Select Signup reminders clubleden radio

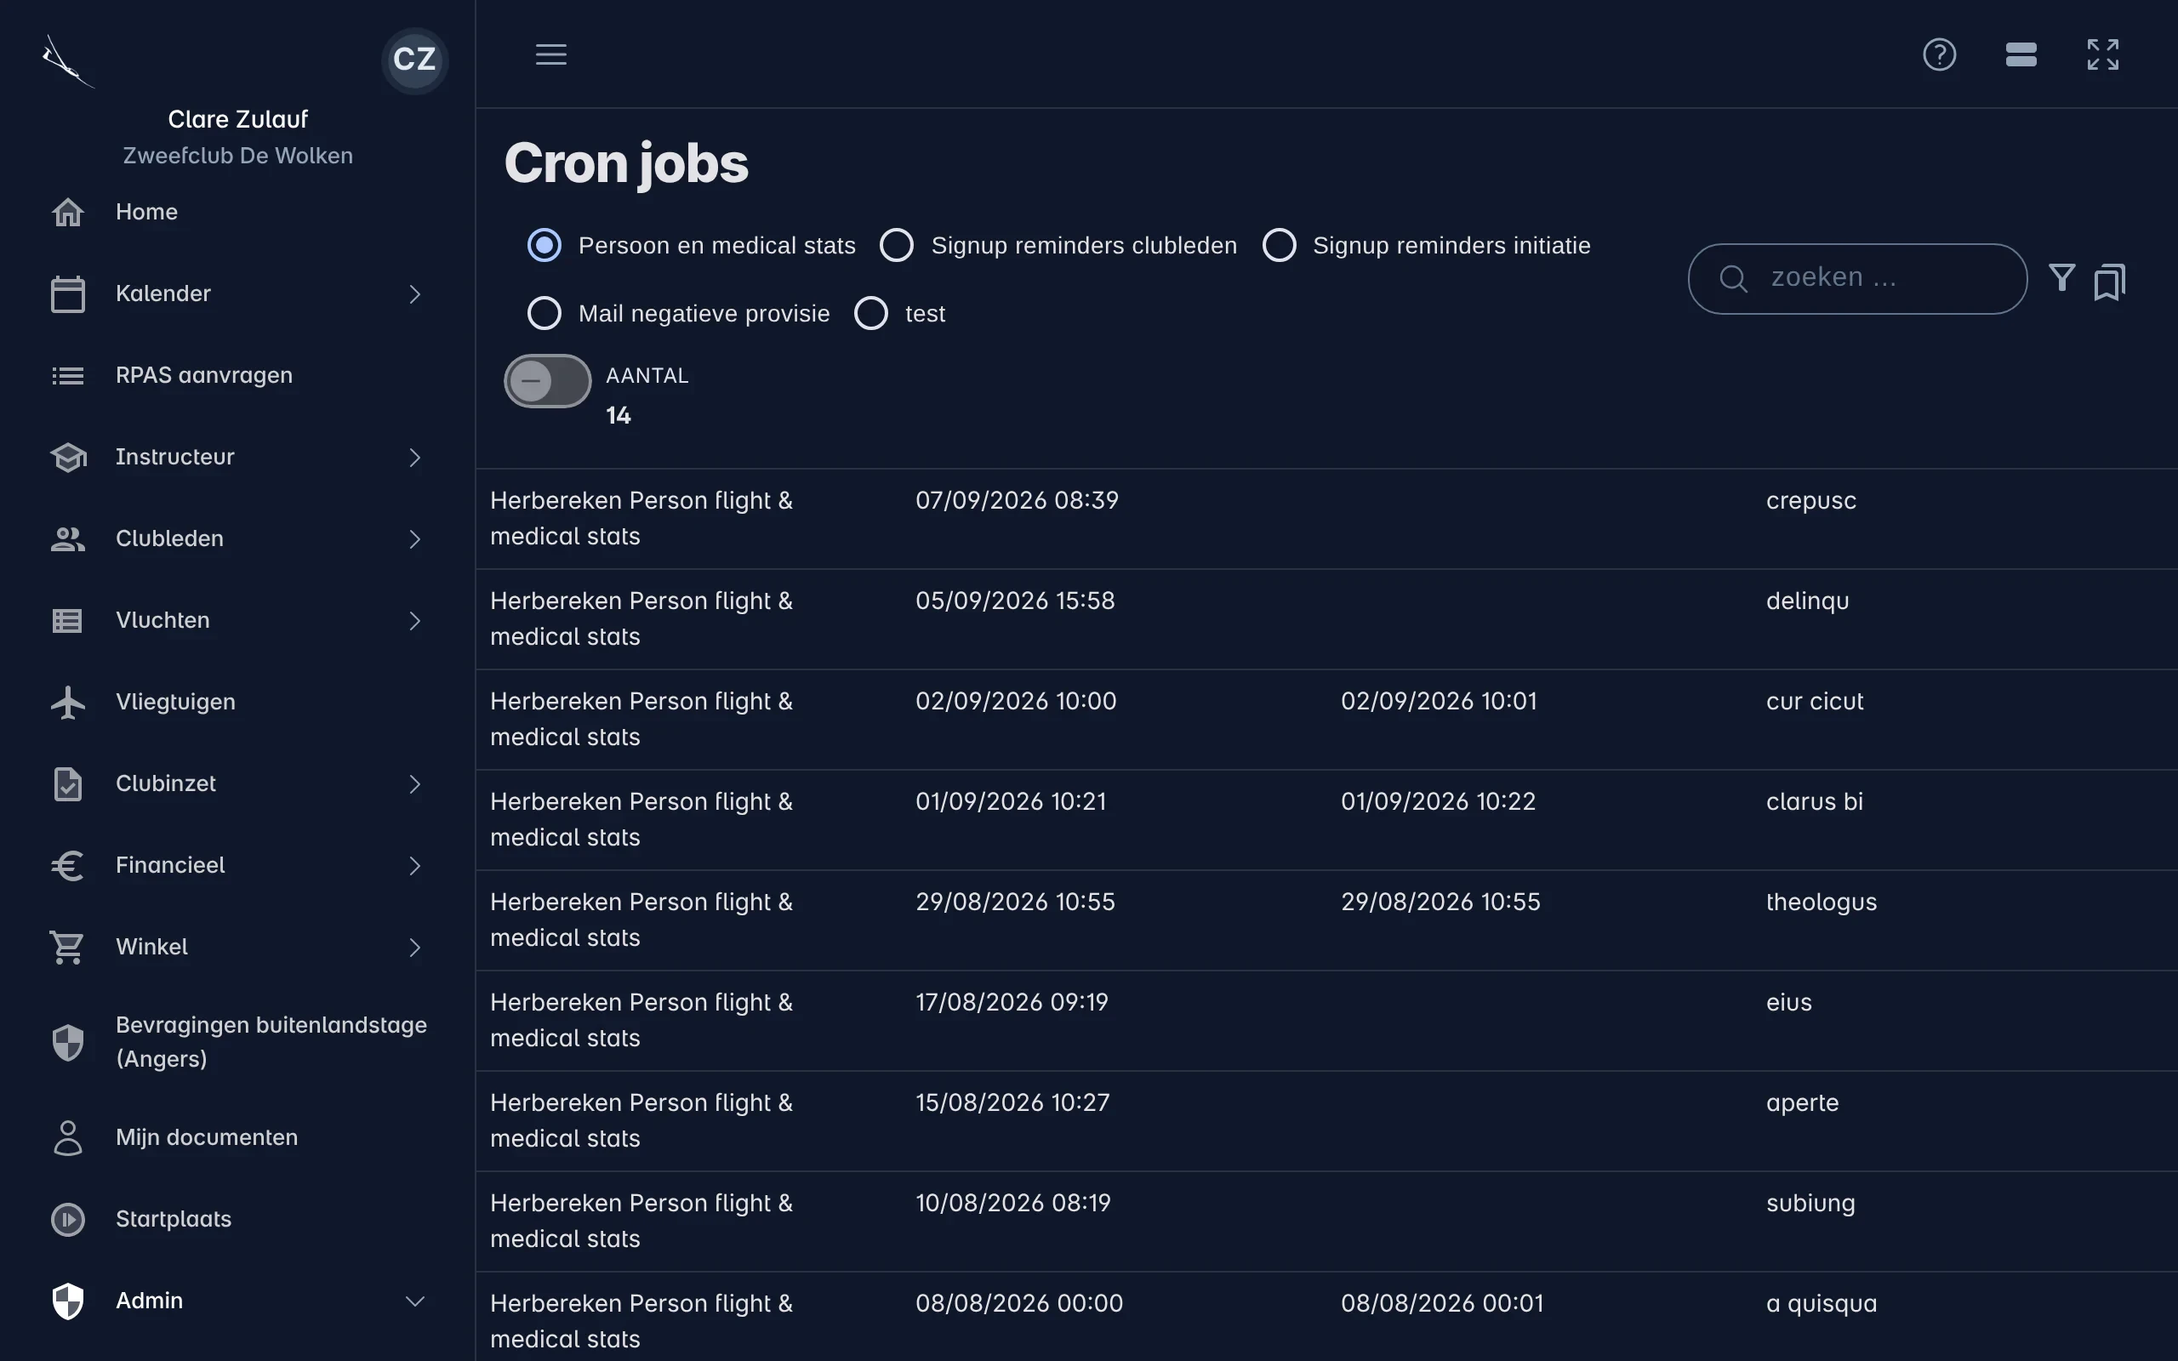pos(897,246)
